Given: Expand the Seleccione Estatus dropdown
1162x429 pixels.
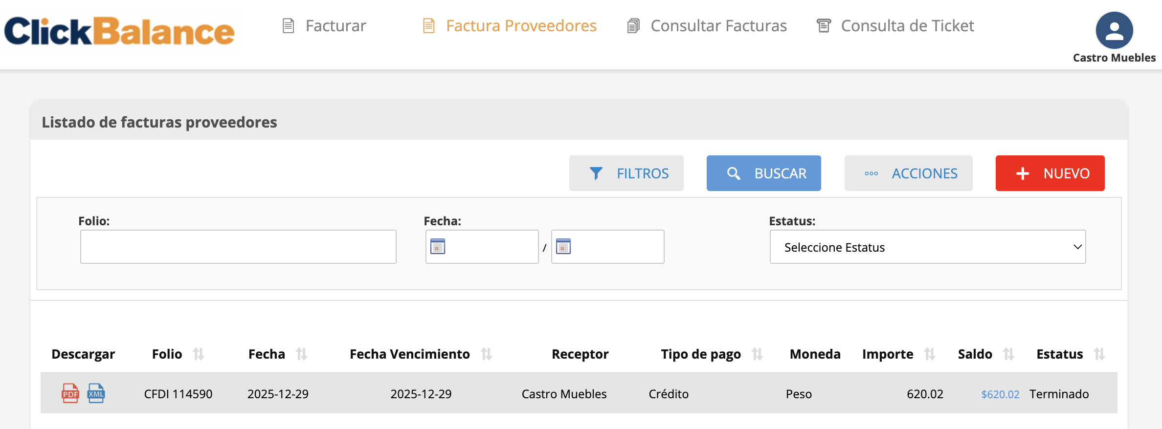Looking at the screenshot, I should 928,247.
